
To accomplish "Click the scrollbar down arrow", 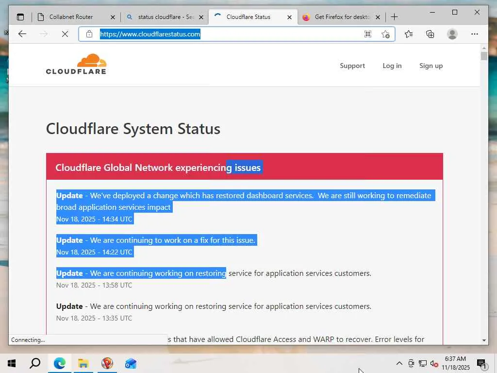I will 484,340.
